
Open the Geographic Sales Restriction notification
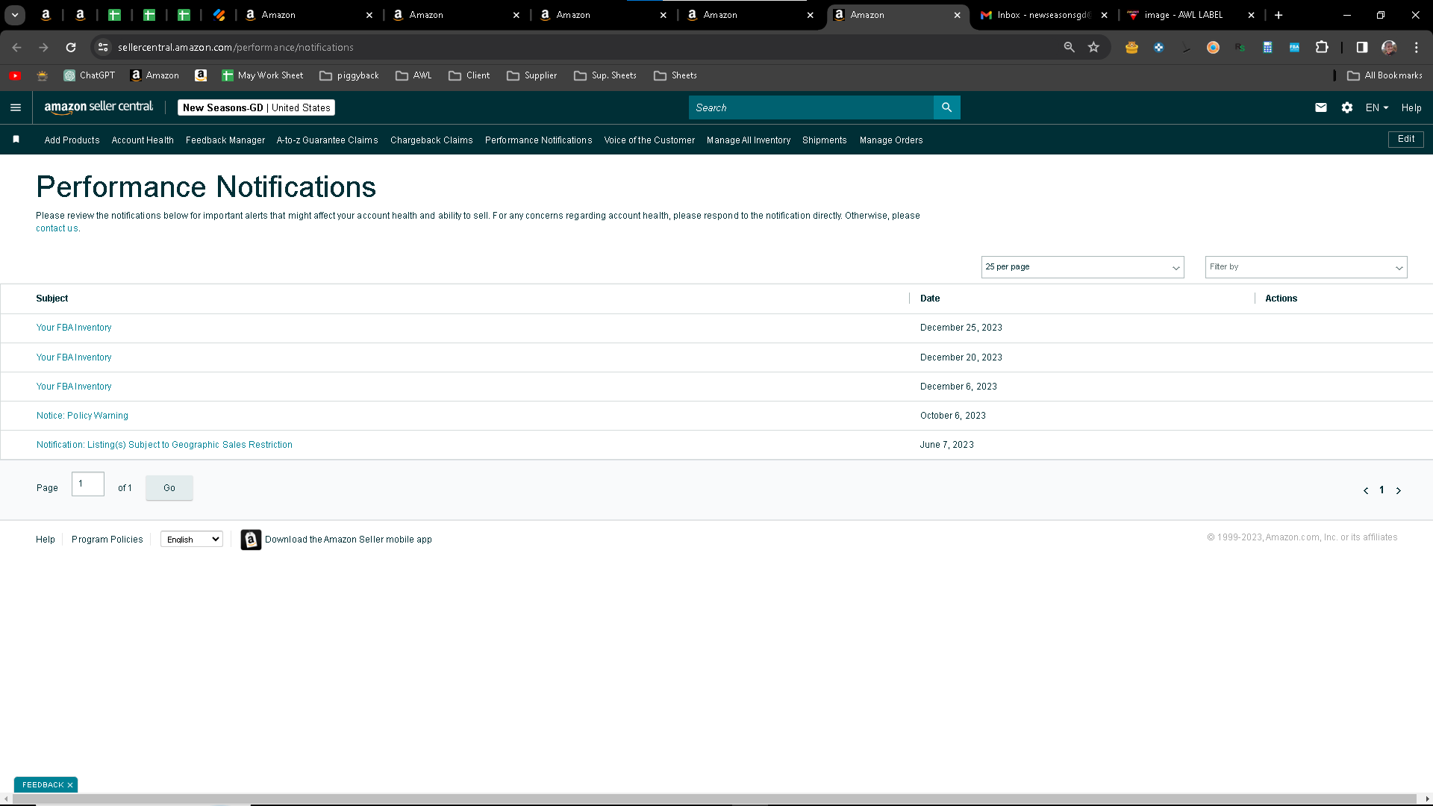pyautogui.click(x=164, y=445)
